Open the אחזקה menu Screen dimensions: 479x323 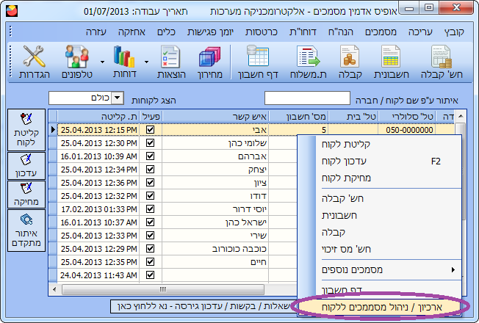pyautogui.click(x=132, y=32)
